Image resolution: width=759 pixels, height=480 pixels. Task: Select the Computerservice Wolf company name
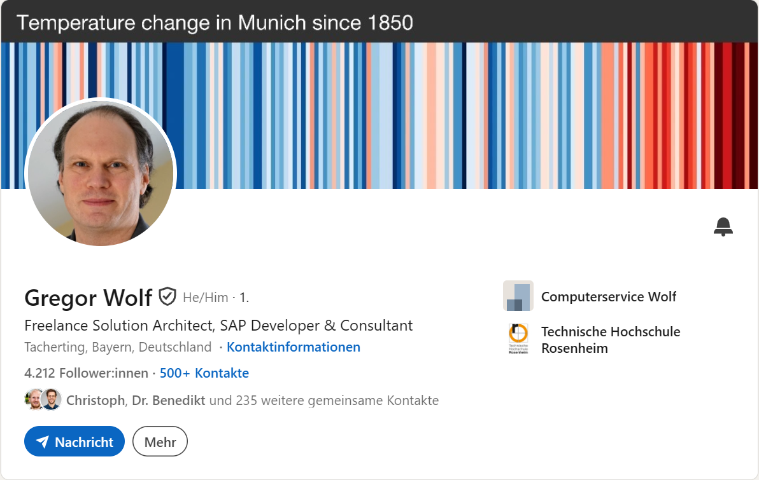(608, 296)
